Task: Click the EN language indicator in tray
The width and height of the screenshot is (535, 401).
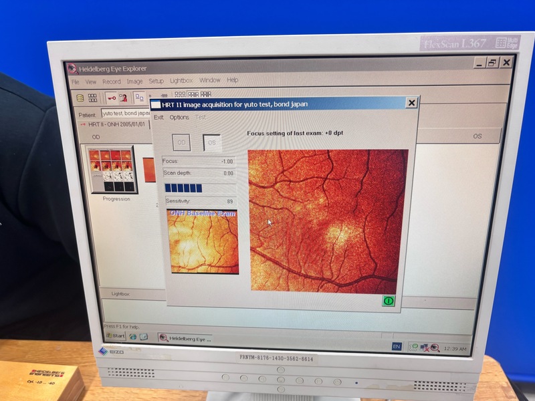Action: point(396,346)
